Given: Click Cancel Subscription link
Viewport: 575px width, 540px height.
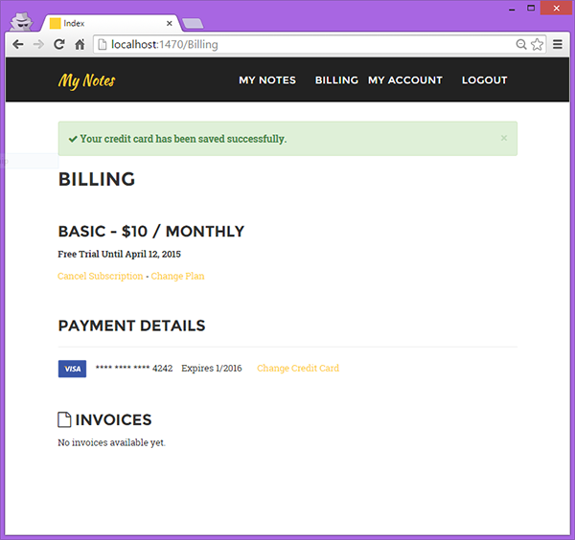Looking at the screenshot, I should coord(100,276).
